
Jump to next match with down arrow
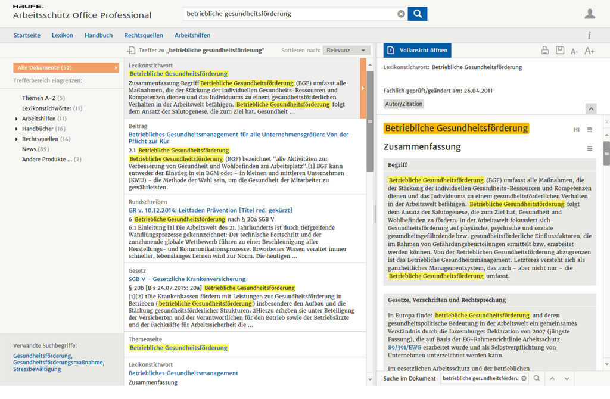[x=567, y=378]
